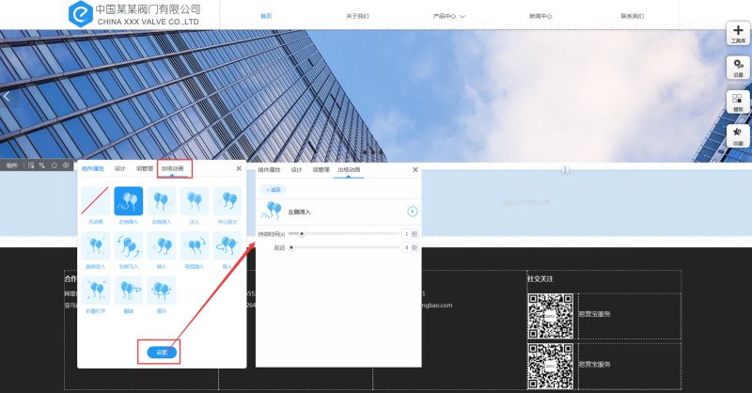The width and height of the screenshot is (752, 393).
Task: Close the right animation settings panel
Action: [415, 169]
